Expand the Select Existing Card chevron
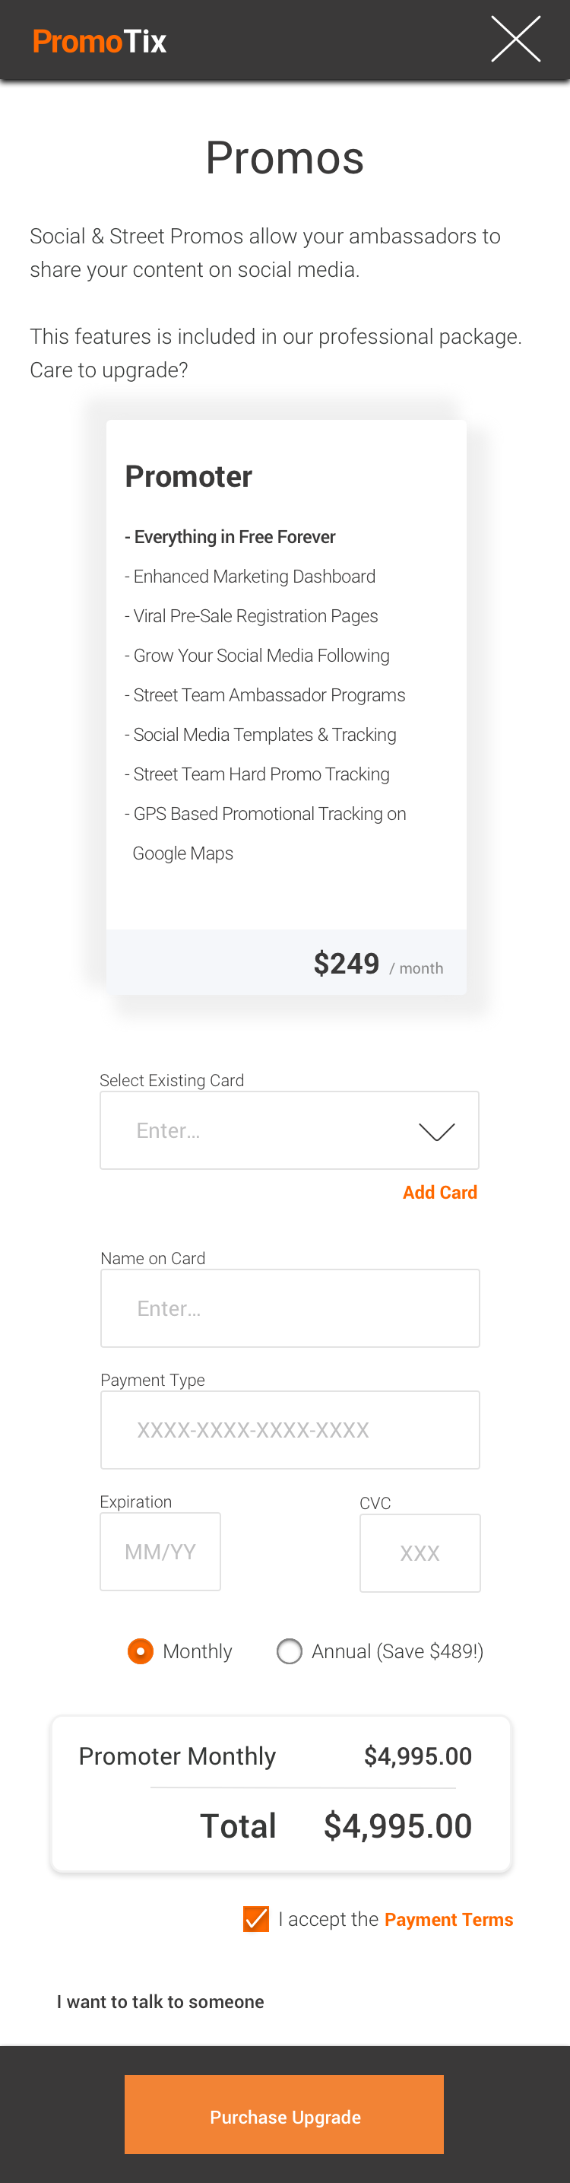 point(437,1131)
